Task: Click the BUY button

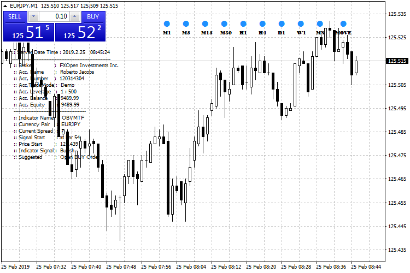Action: [93, 16]
